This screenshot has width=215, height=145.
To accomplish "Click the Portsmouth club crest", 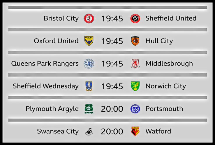I will pyautogui.click(x=135, y=109).
